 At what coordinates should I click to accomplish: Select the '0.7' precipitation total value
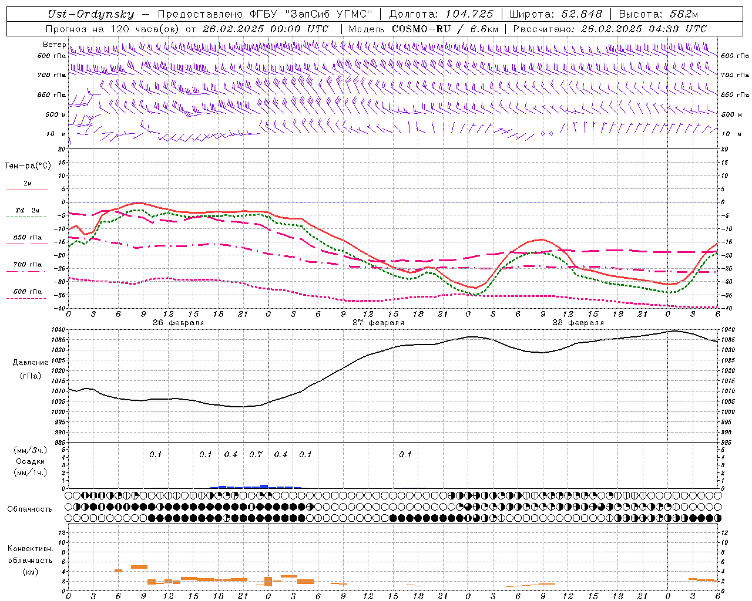tap(256, 455)
